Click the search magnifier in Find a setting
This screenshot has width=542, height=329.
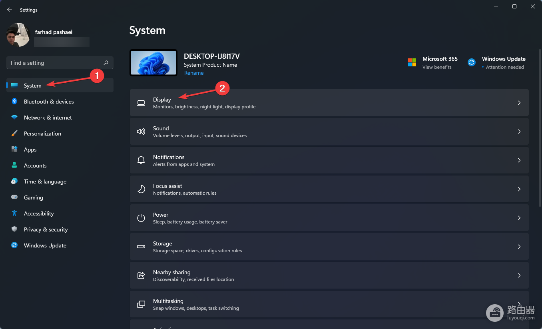106,63
